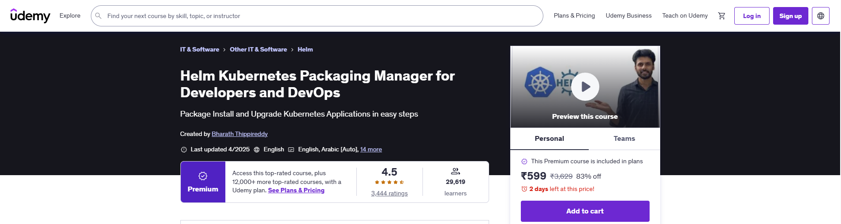Click the search magnifier icon
The image size is (841, 224).
click(98, 16)
